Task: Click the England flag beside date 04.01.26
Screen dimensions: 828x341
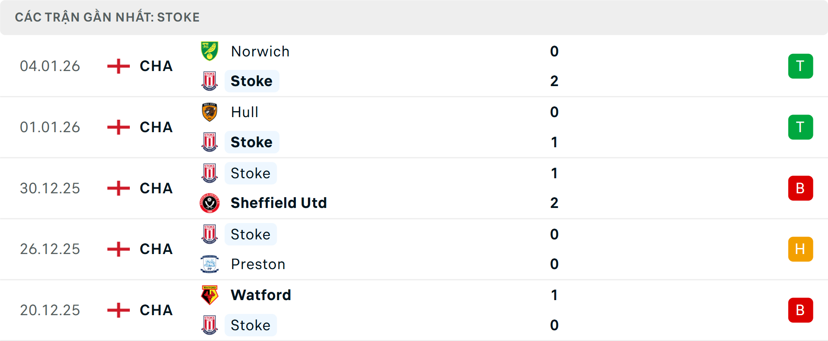Action: coord(118,66)
